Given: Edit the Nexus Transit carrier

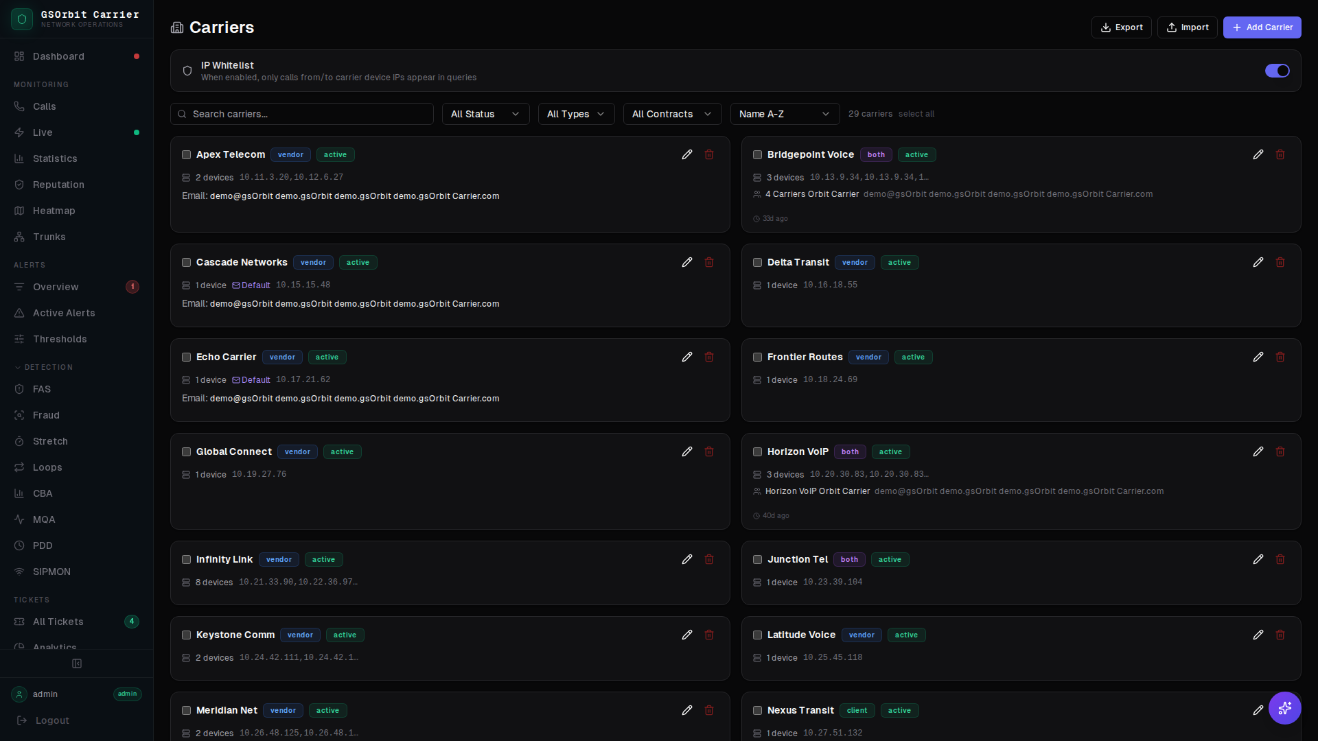Looking at the screenshot, I should point(1258,710).
